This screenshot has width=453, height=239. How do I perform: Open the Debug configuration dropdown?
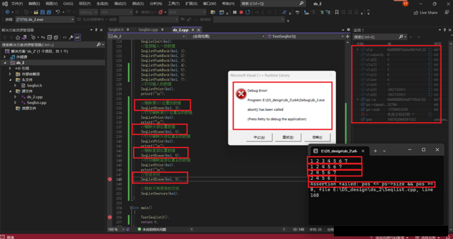(x=89, y=12)
